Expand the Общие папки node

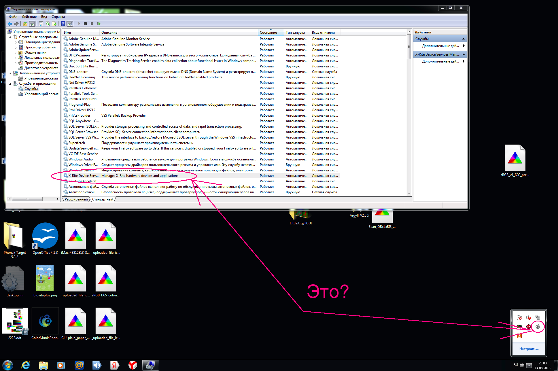pyautogui.click(x=16, y=53)
